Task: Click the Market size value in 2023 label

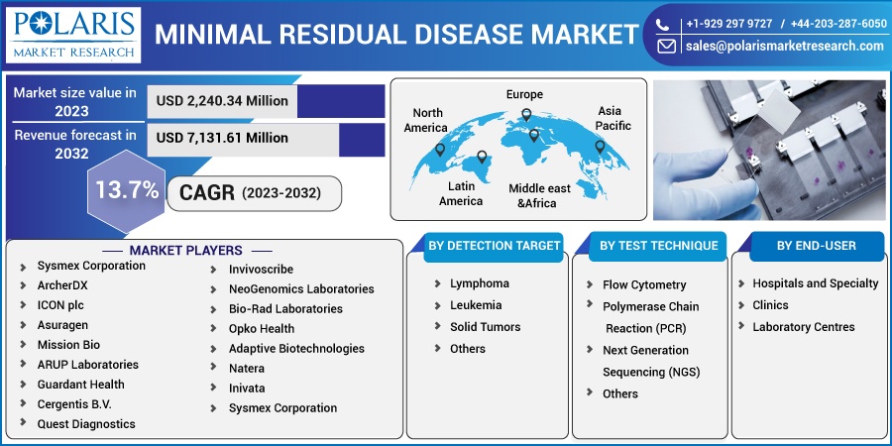Action: coord(75,101)
